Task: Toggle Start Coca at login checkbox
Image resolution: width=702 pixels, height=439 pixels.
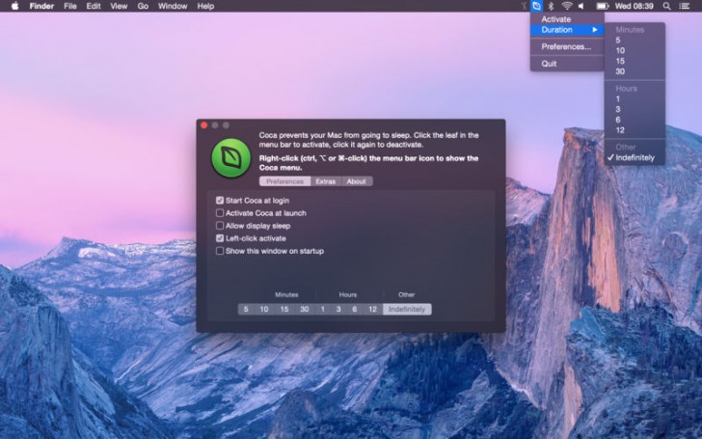Action: pyautogui.click(x=220, y=201)
